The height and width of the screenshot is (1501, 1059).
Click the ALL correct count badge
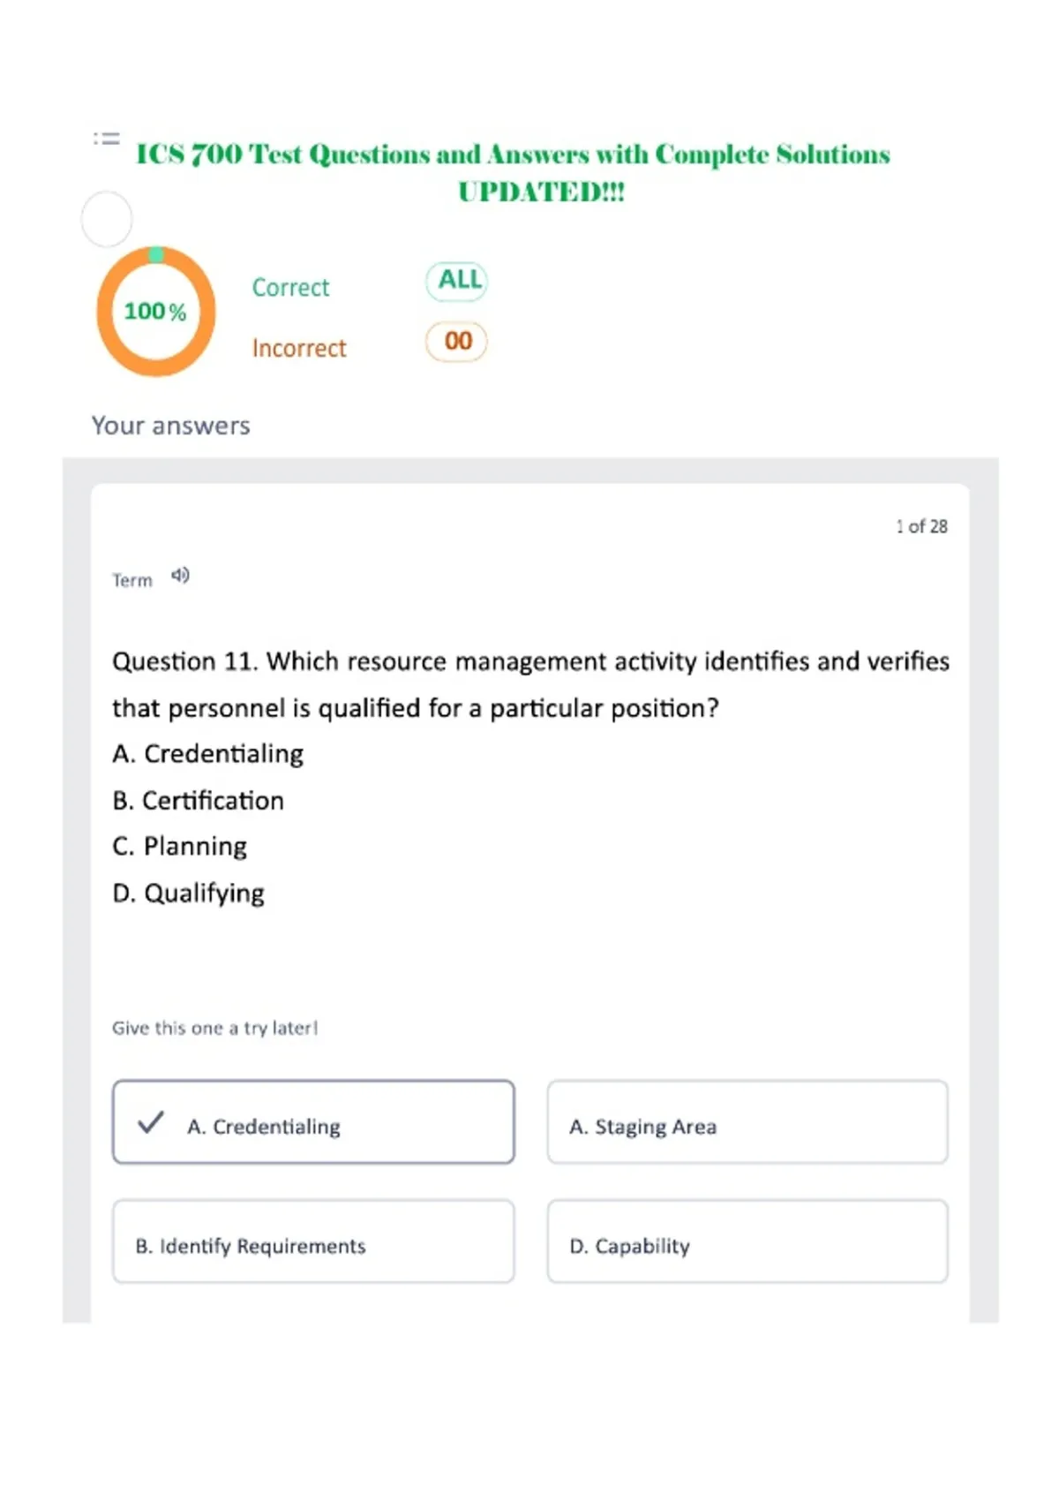457,281
